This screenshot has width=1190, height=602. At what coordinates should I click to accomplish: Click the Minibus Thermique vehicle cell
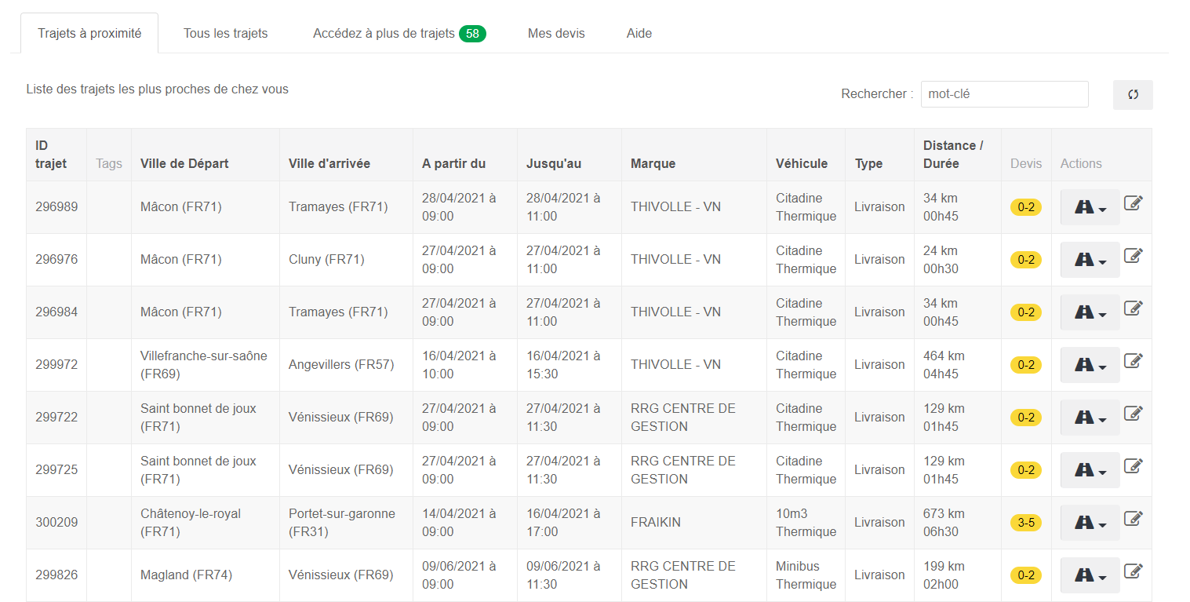click(806, 575)
